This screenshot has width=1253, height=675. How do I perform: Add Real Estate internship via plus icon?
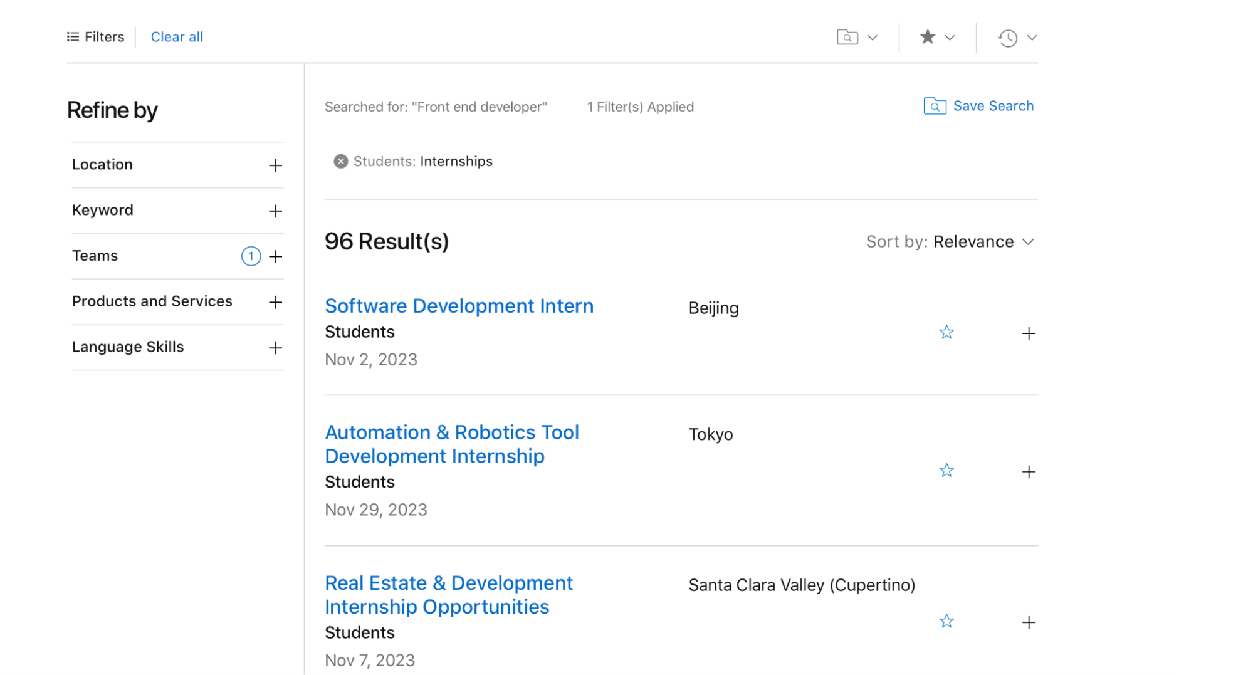1029,622
